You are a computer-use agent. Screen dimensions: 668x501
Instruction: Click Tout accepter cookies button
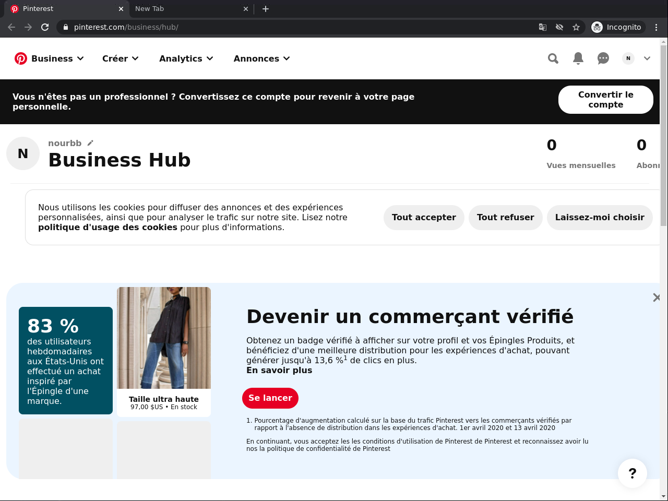[x=424, y=218]
